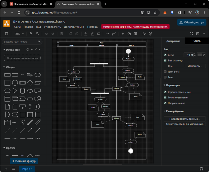Click the insert table icon

(x=135, y=34)
